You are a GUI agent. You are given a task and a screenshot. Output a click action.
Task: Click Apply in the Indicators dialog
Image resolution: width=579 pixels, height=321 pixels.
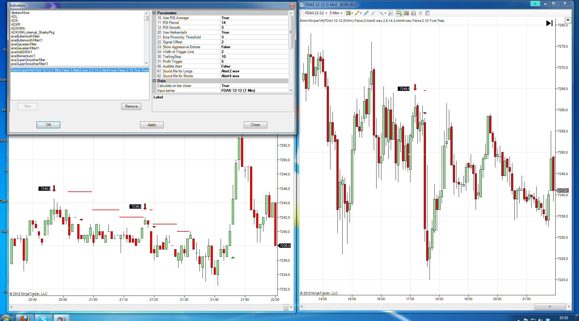pyautogui.click(x=152, y=125)
